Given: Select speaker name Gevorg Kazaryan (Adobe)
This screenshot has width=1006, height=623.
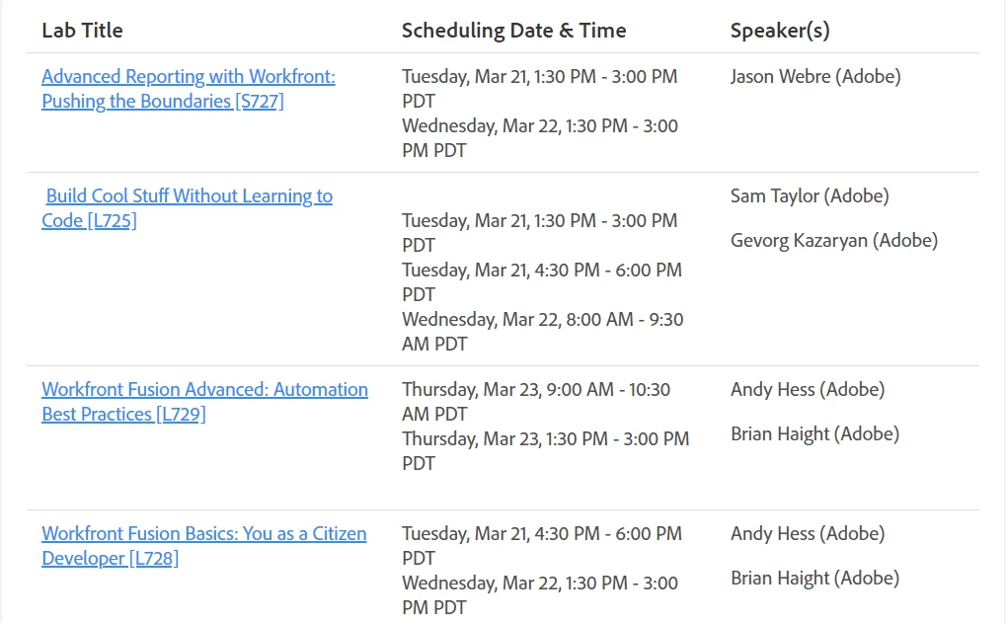Looking at the screenshot, I should coord(834,241).
